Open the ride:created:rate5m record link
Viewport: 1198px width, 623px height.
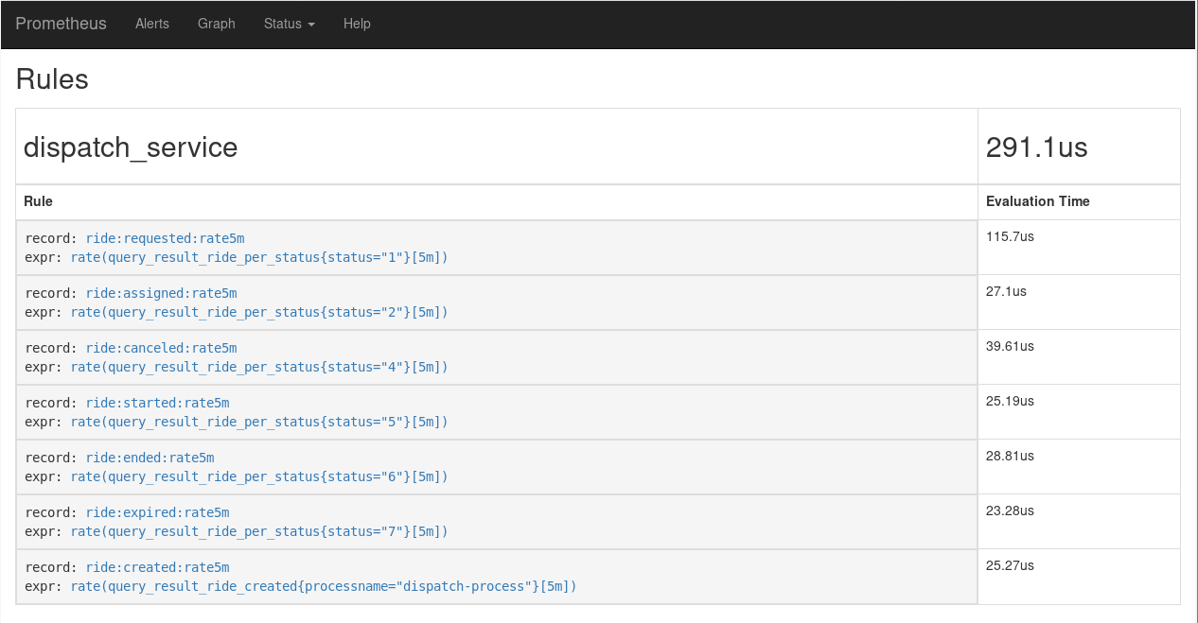pyautogui.click(x=157, y=567)
